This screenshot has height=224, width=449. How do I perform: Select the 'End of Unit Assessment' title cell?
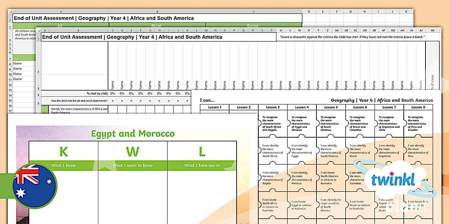coord(107,37)
